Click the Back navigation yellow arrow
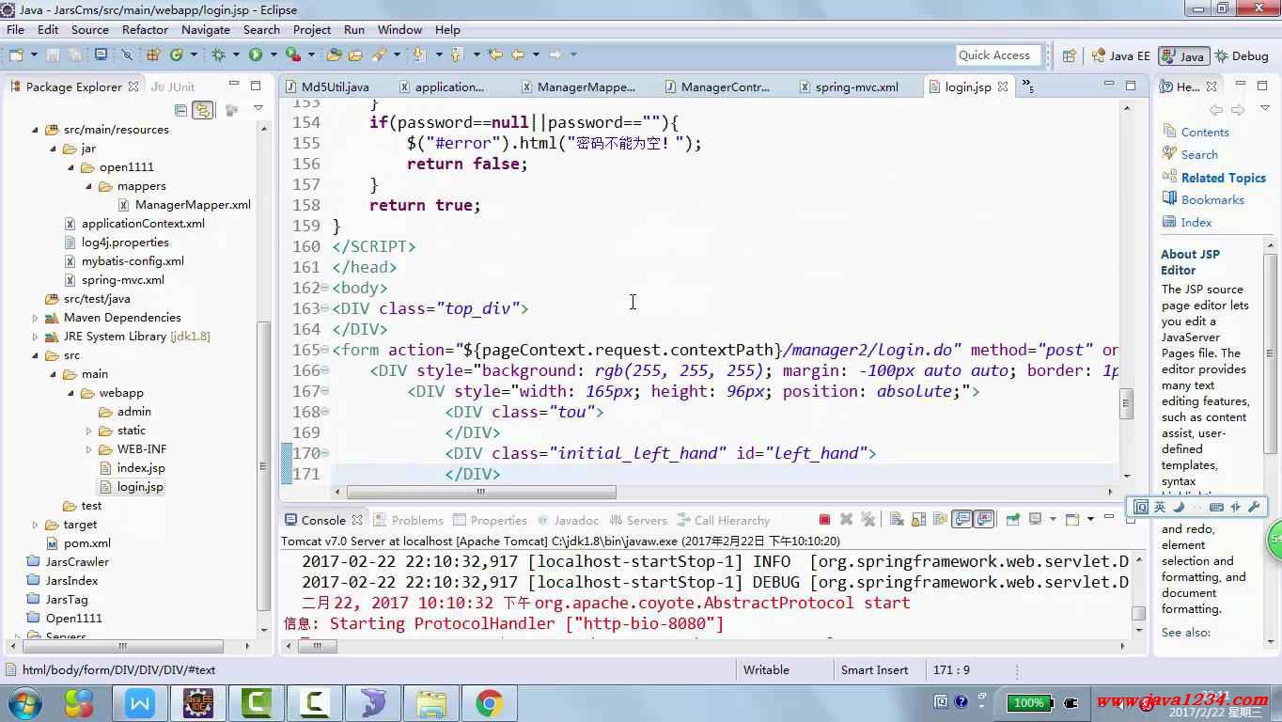The image size is (1282, 722). (517, 55)
